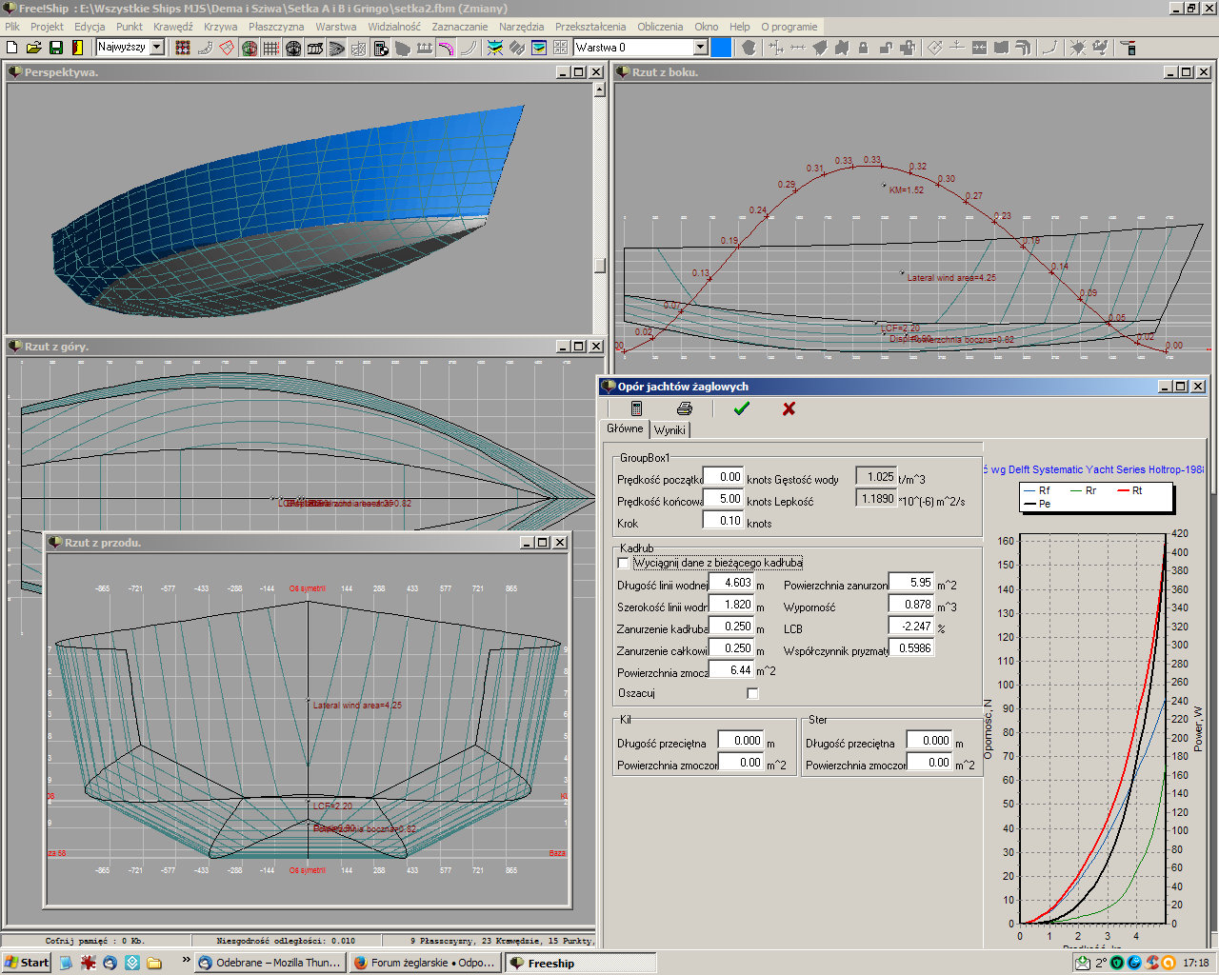Expand the Warstwa 0 layer dropdown
1219x975 pixels.
pos(700,47)
